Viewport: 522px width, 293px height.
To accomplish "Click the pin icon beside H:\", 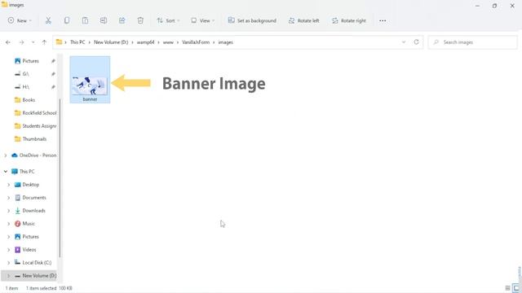I will tap(53, 87).
